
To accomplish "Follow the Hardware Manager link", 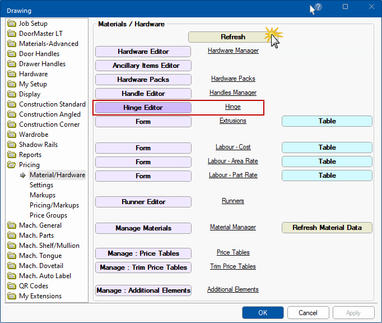I will (233, 50).
